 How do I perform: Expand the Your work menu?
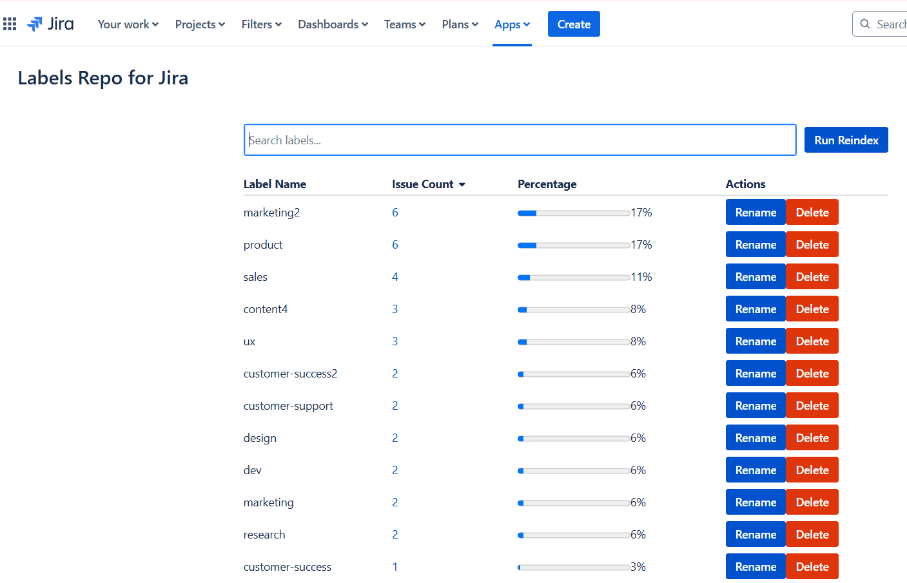(x=128, y=24)
